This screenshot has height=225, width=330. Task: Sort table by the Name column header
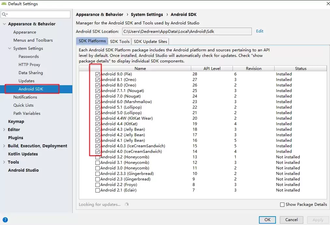pyautogui.click(x=140, y=69)
